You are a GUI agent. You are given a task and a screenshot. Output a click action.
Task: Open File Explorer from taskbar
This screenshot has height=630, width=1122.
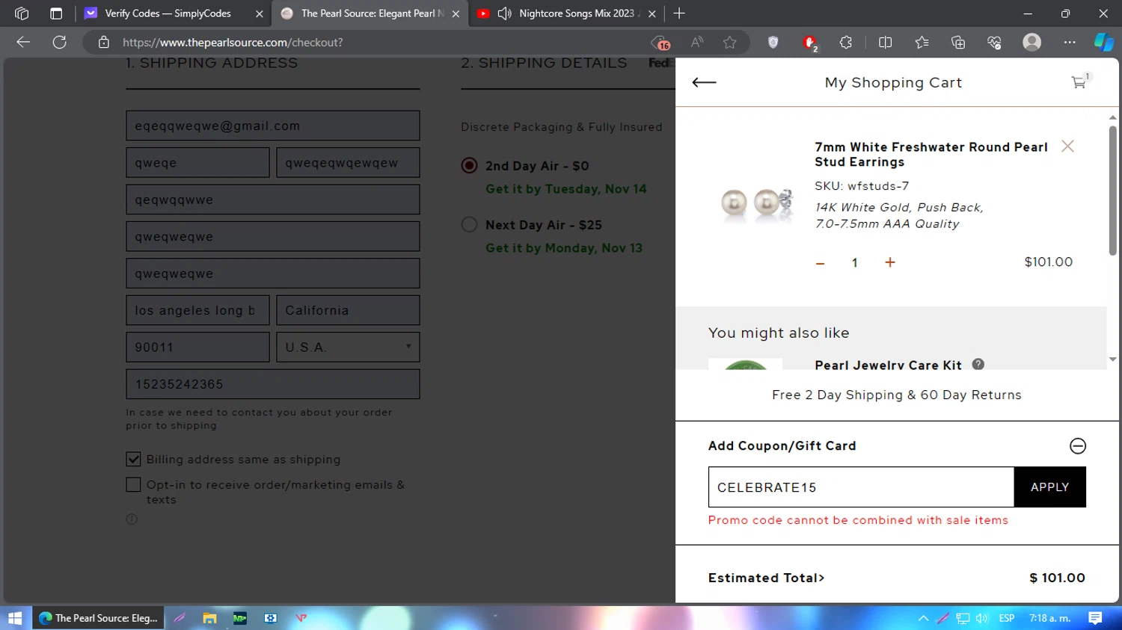pos(209,618)
